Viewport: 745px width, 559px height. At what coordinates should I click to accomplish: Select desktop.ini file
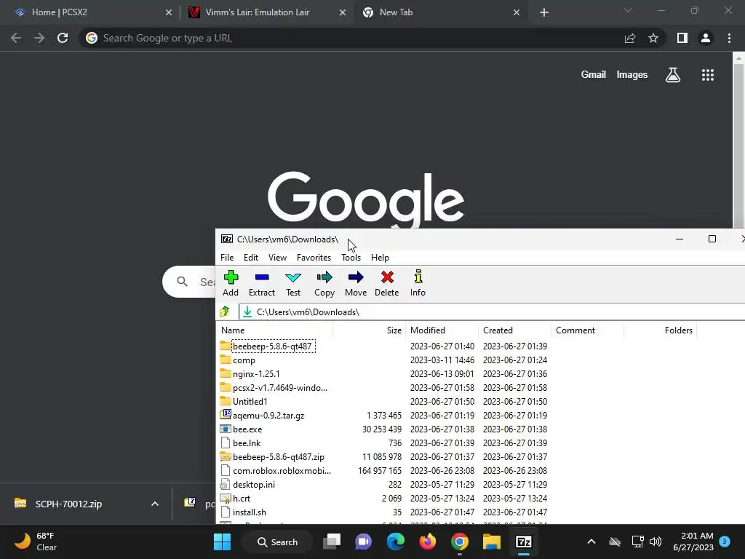pos(254,484)
